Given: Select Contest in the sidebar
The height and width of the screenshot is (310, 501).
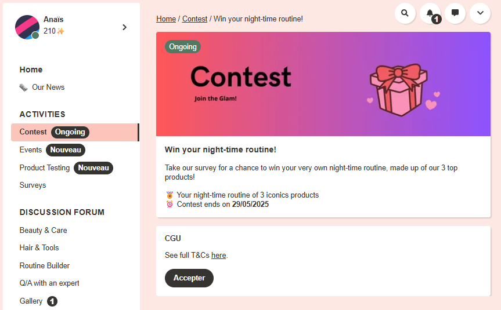Looking at the screenshot, I should click(x=33, y=132).
